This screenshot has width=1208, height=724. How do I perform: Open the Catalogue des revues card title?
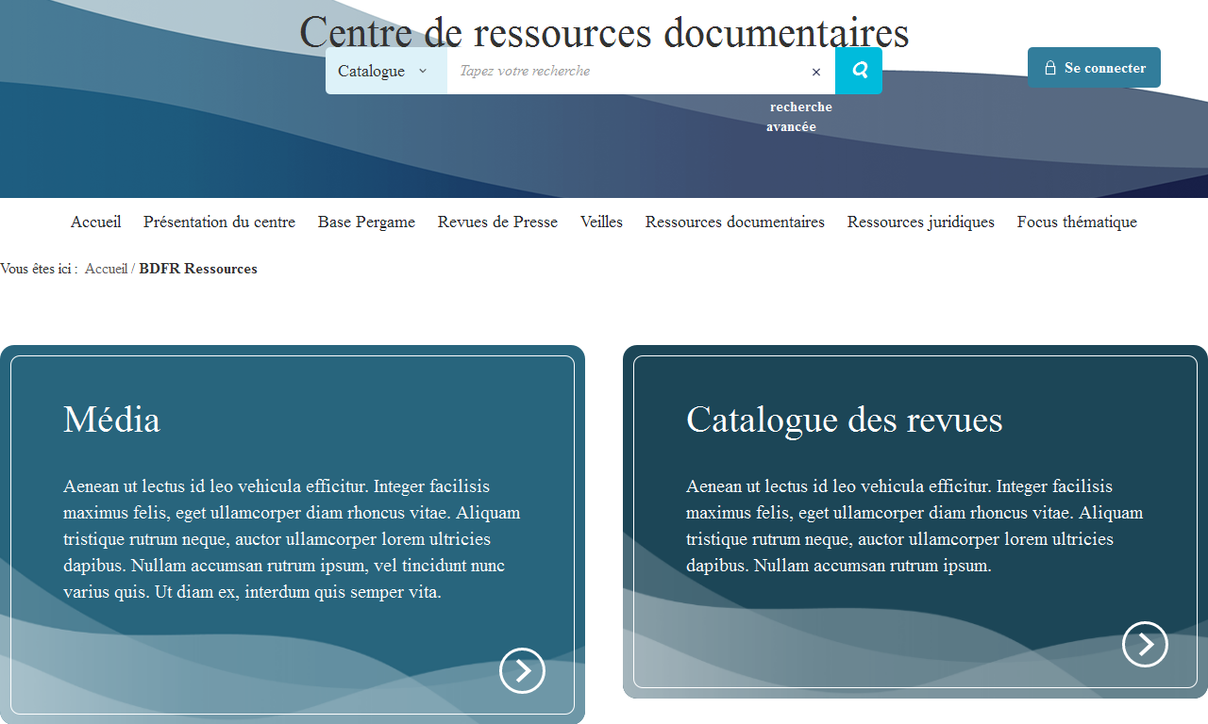pyautogui.click(x=844, y=420)
